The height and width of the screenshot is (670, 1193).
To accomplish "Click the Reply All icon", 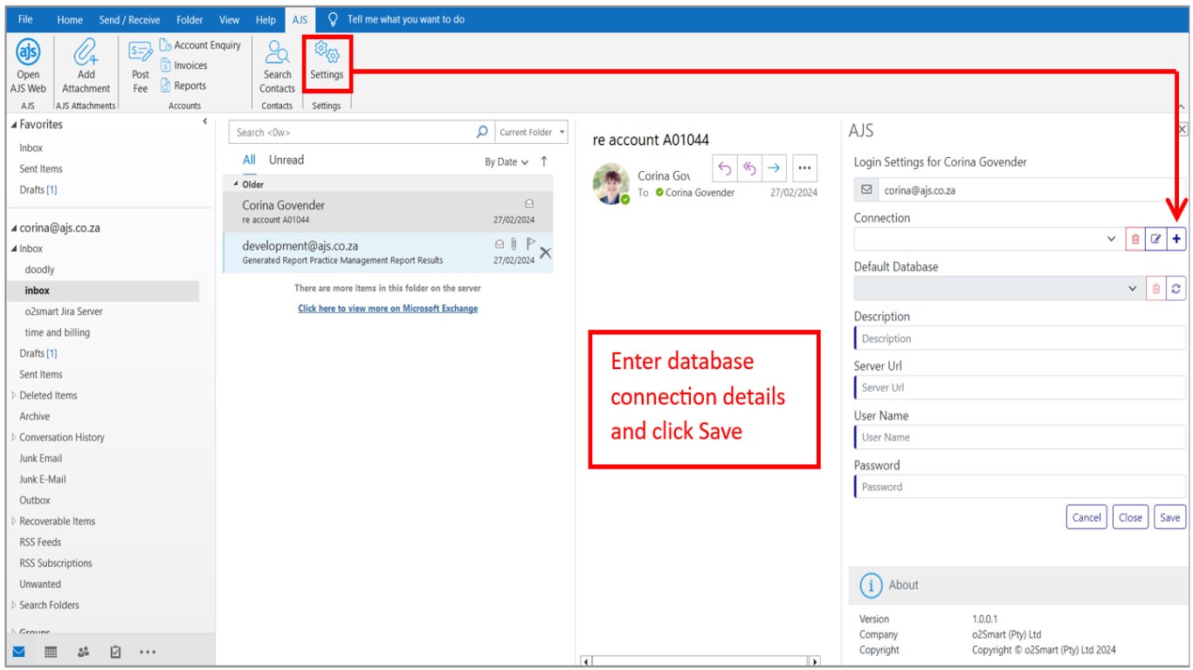I will [x=748, y=168].
